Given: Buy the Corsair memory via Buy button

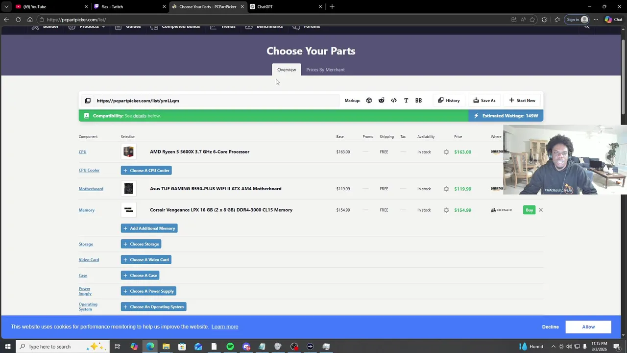Looking at the screenshot, I should click(x=529, y=210).
